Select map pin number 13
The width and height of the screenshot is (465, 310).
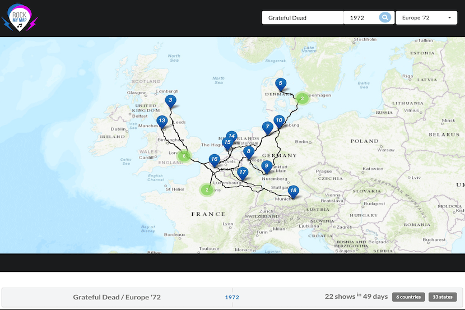[162, 122]
